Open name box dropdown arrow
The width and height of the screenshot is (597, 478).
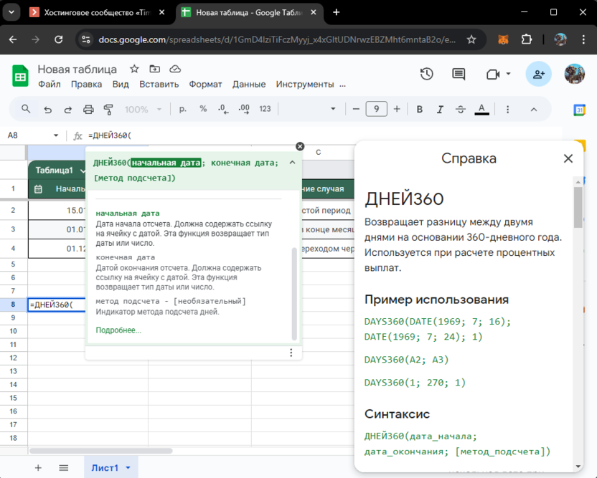point(56,135)
